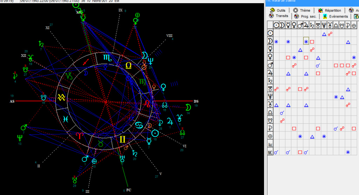The height and width of the screenshot is (195, 359).
Task: Switch to the Thème tab
Action: 302,10
